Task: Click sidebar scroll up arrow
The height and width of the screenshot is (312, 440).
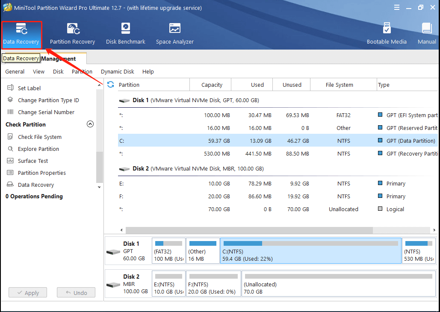Action: [x=99, y=85]
